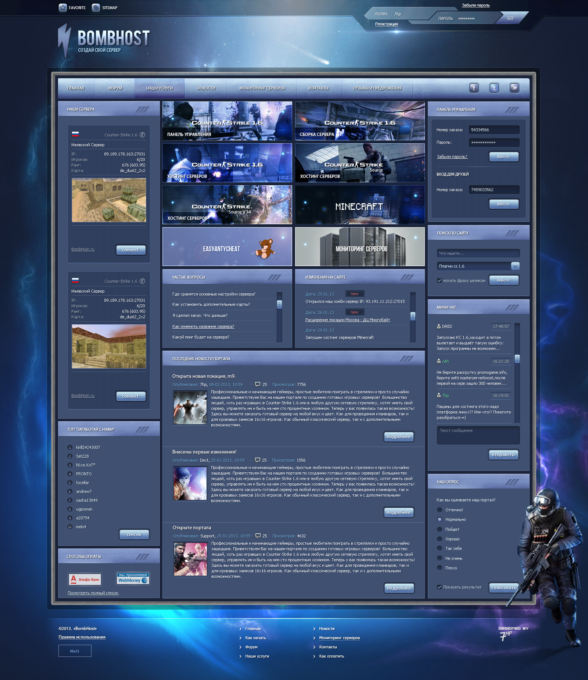Click site changes scrollbar handle
Image resolution: width=588 pixels, height=680 pixels.
click(x=413, y=316)
